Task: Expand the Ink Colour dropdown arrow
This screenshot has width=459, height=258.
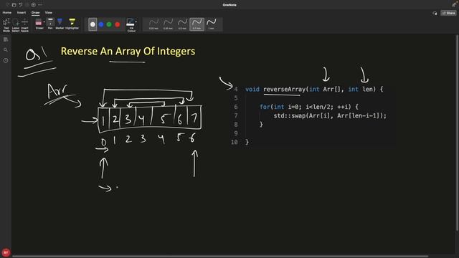Action: point(136,22)
